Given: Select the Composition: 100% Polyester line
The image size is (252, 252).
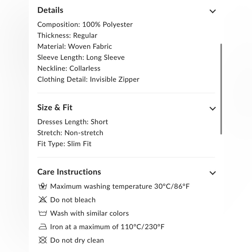Looking at the screenshot, I should click(x=85, y=25).
